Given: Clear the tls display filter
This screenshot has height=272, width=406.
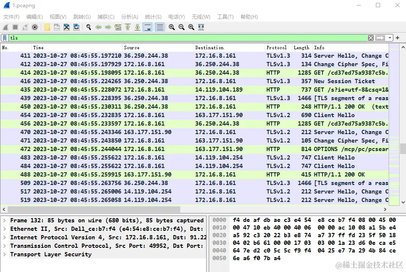Looking at the screenshot, I should (x=371, y=38).
